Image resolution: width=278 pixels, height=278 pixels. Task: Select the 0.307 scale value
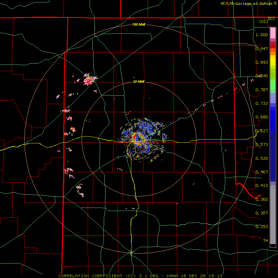pyautogui.click(x=262, y=213)
